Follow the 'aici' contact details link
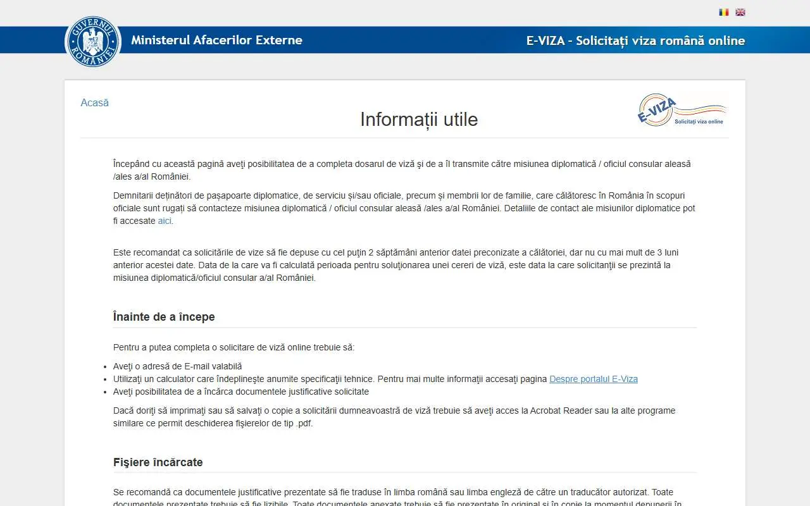Image resolution: width=810 pixels, height=506 pixels. coord(165,221)
